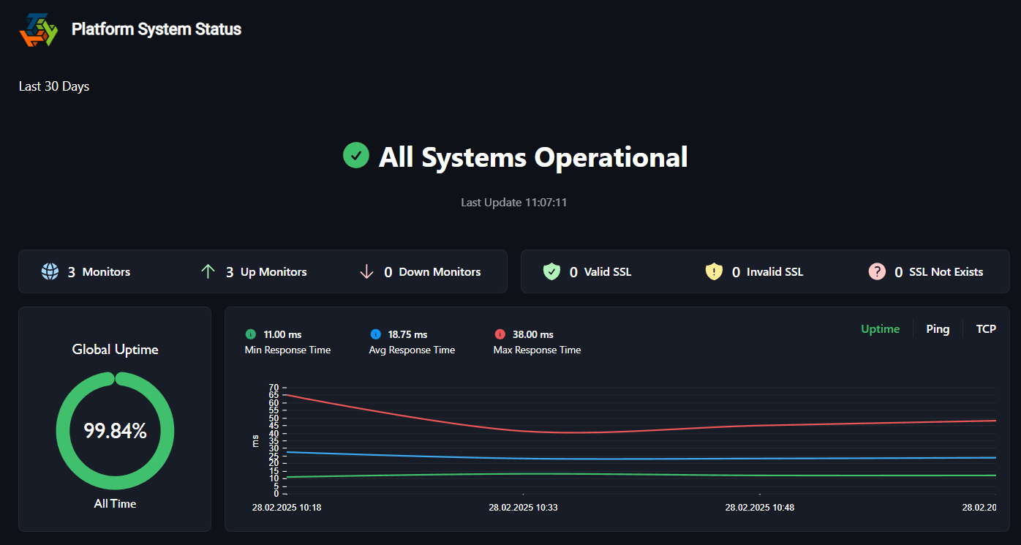Click the Valid SSL shield icon

pos(551,272)
